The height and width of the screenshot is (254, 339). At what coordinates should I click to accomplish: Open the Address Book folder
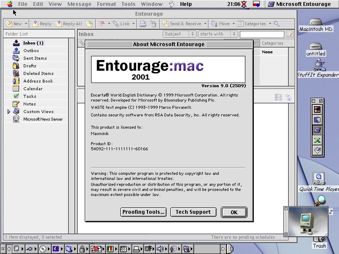pos(38,81)
